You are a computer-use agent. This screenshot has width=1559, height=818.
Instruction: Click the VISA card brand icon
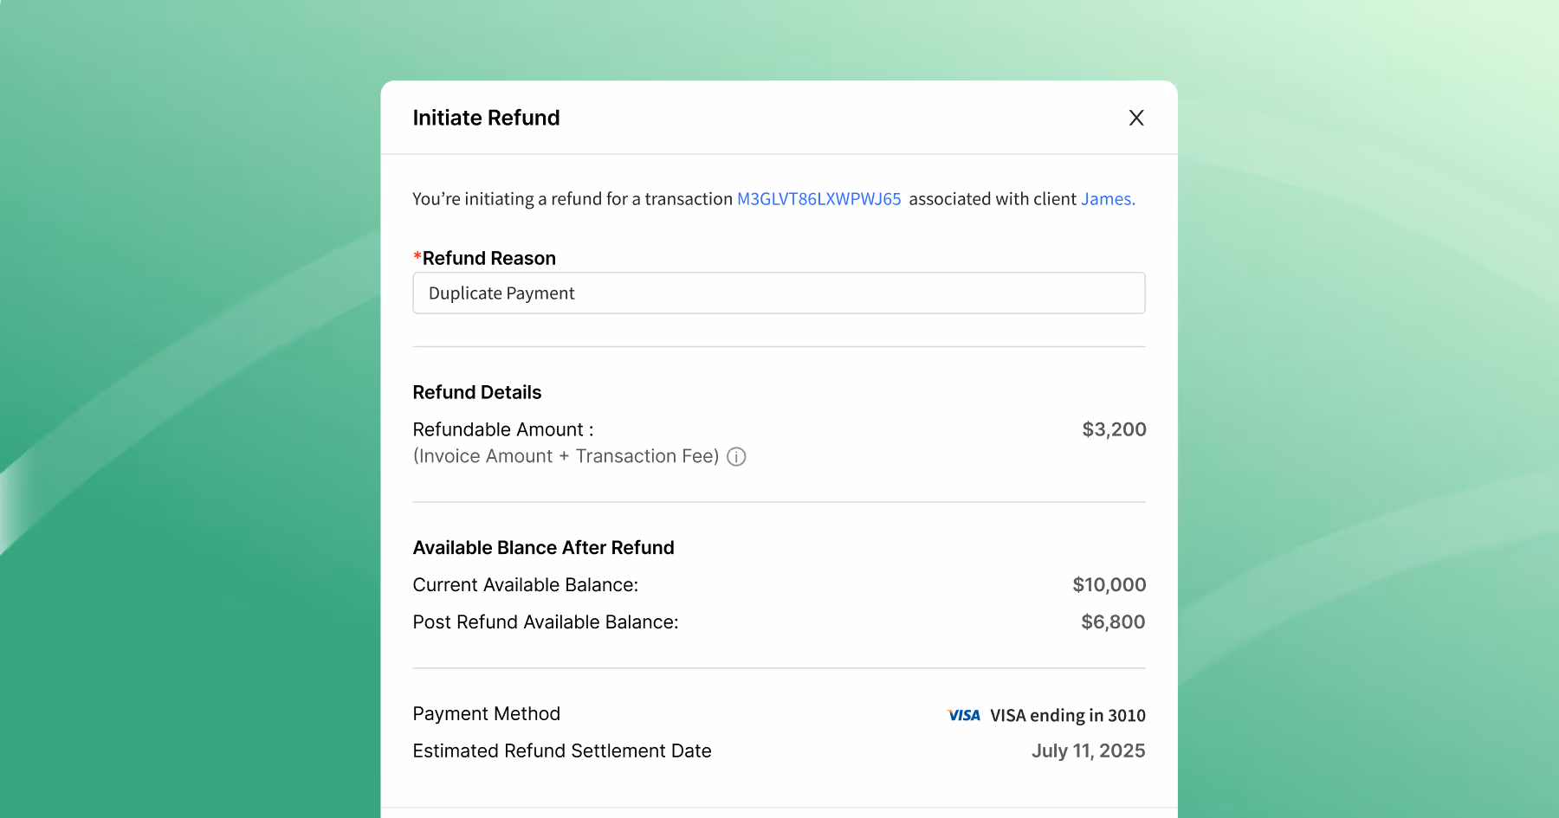click(963, 715)
